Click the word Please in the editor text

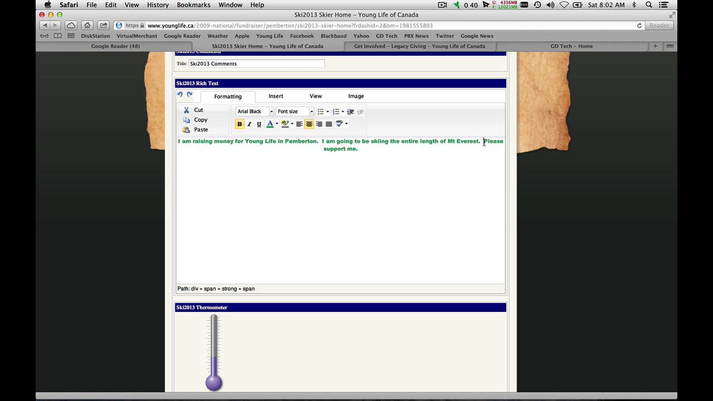[494, 141]
